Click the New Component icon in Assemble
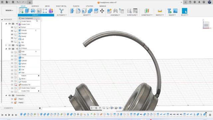Viewport: 213px width, 120px height. (x=109, y=11)
